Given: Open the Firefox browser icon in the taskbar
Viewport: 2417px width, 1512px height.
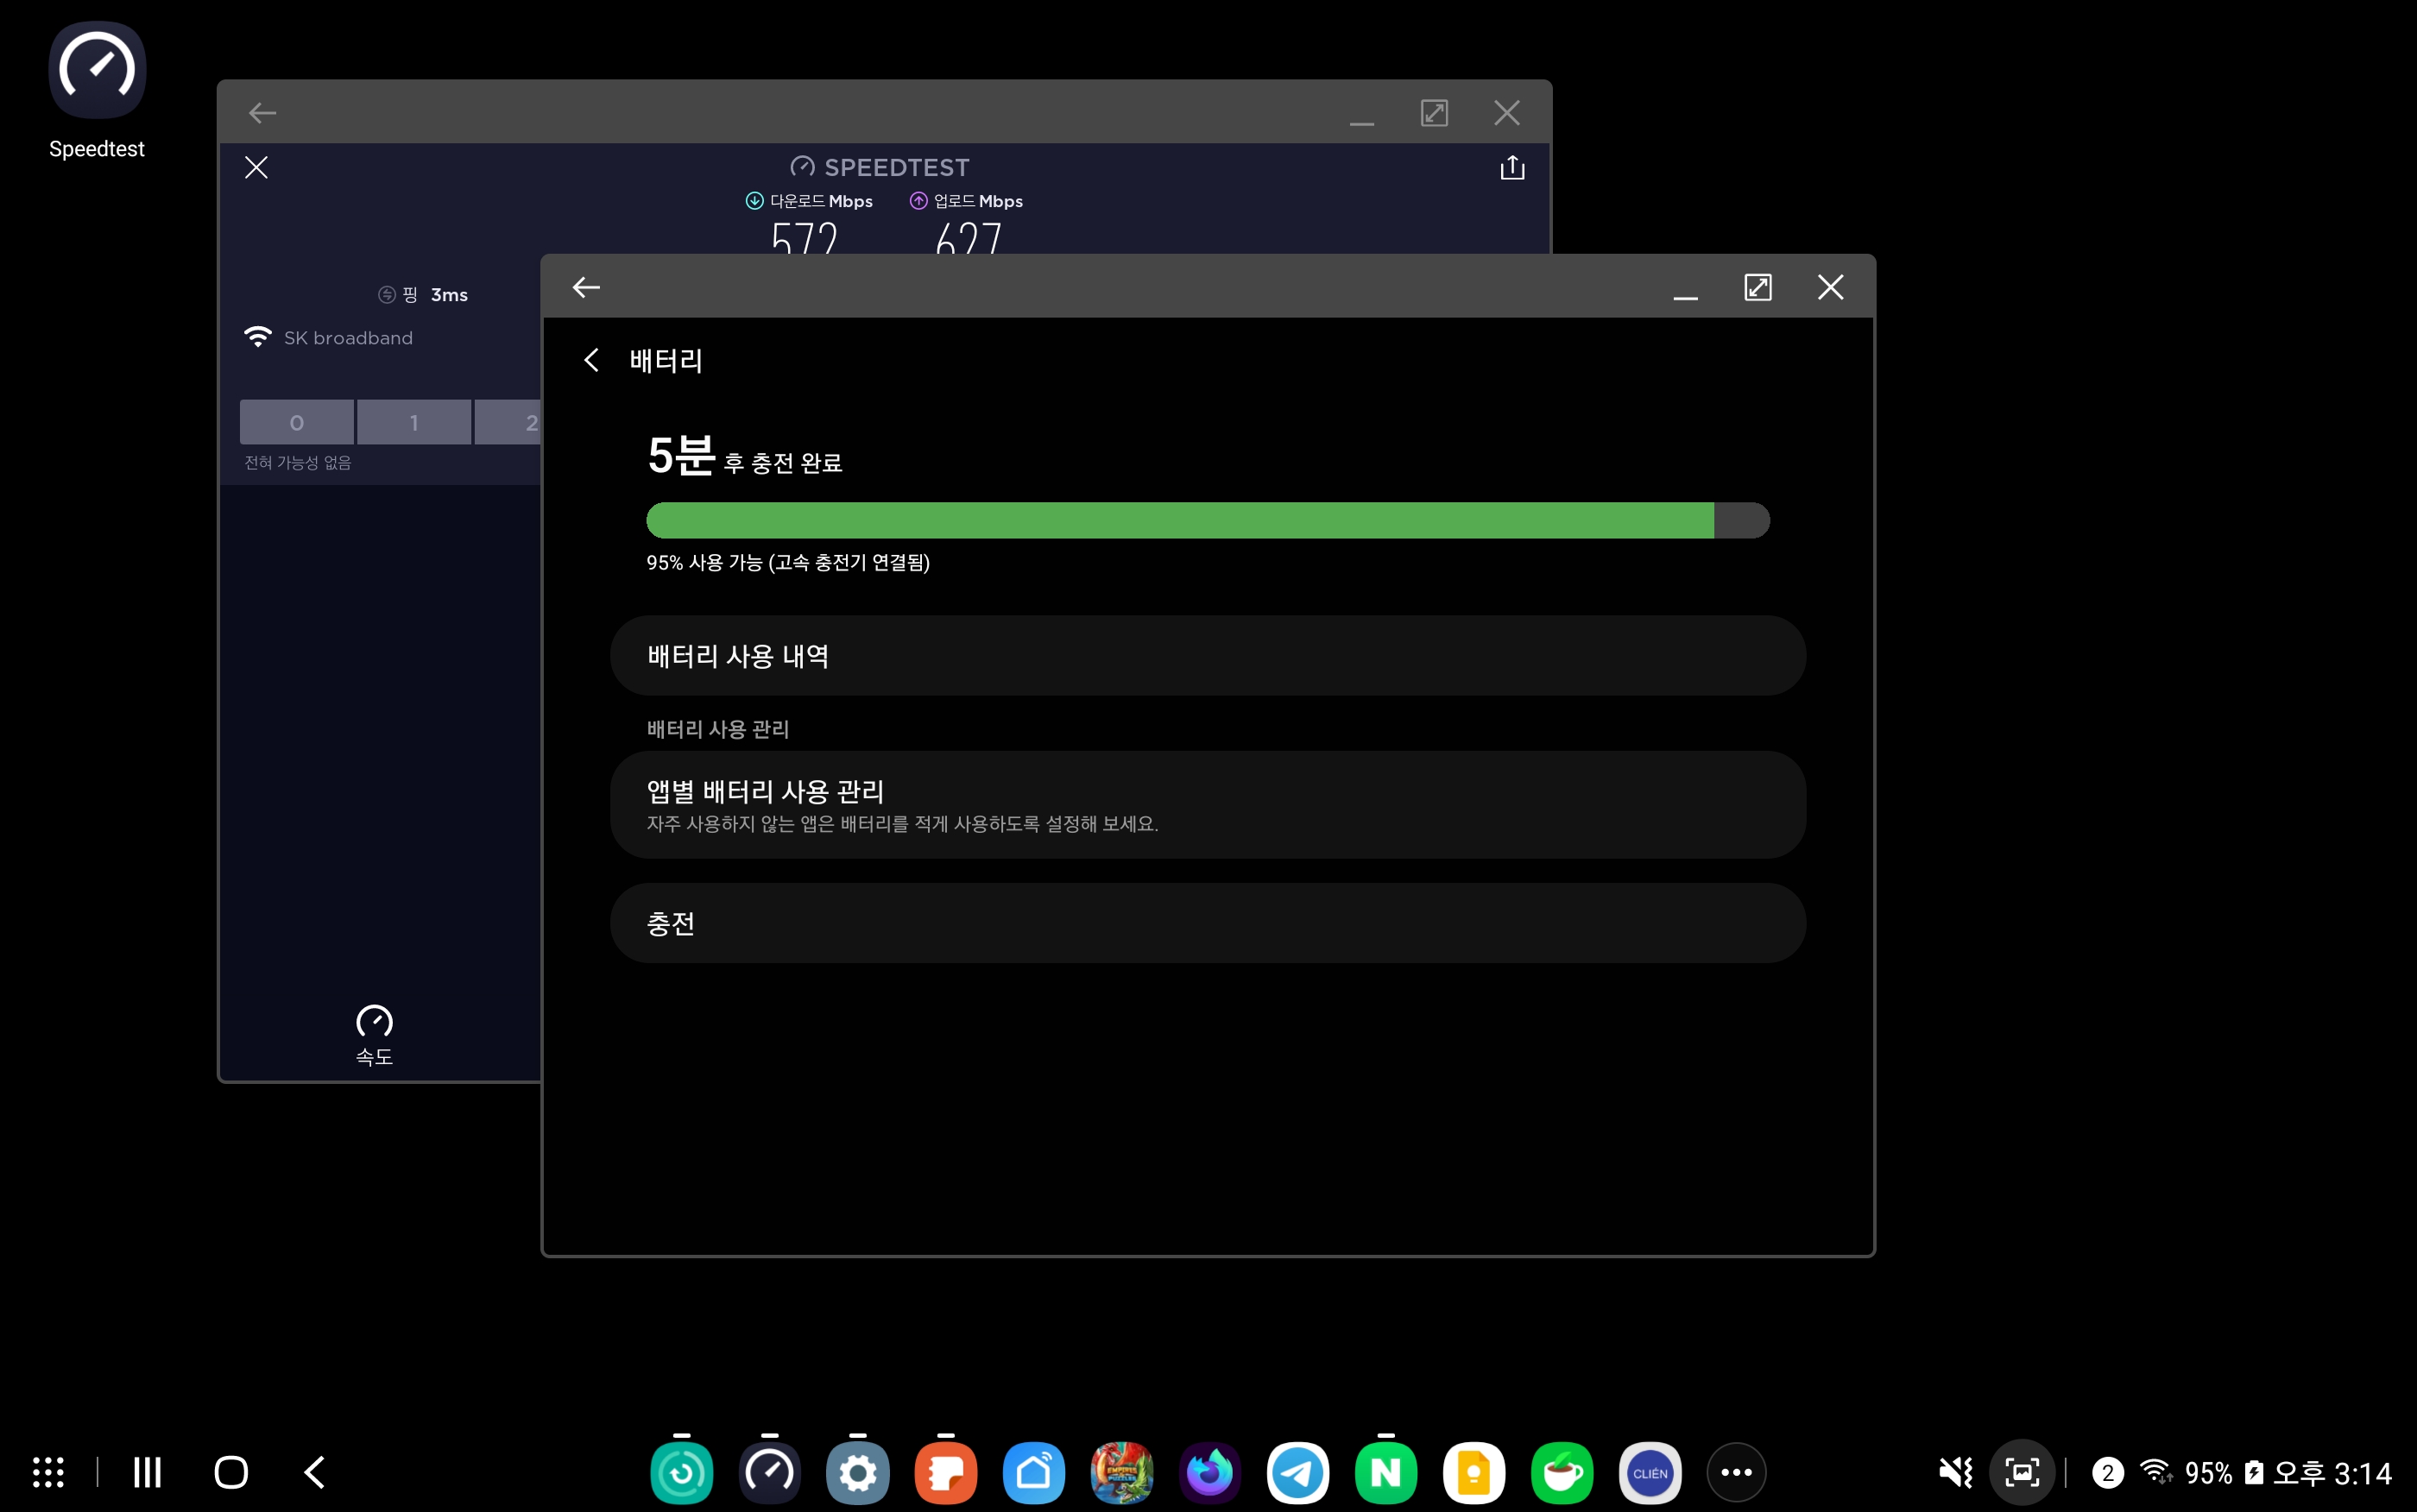Looking at the screenshot, I should [1209, 1472].
